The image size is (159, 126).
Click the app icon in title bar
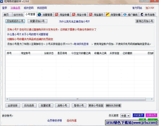(2, 1)
